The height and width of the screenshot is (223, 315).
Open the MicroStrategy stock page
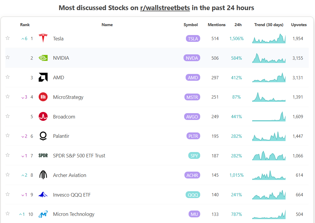[x=68, y=97]
